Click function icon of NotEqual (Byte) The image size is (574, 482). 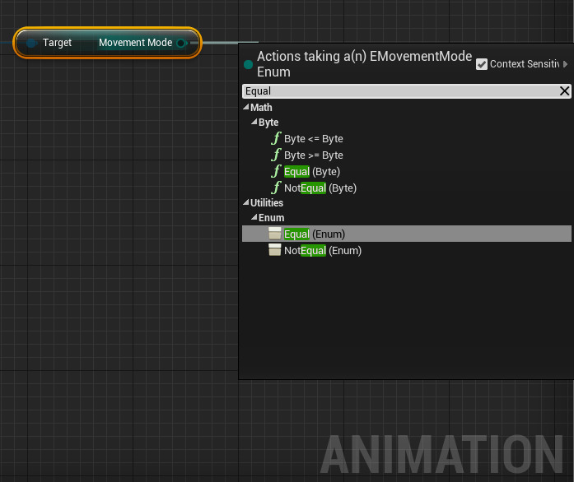click(x=276, y=188)
